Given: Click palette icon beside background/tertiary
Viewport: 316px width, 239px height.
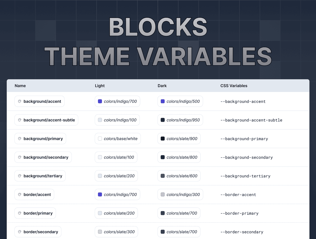Looking at the screenshot, I should click(x=19, y=176).
